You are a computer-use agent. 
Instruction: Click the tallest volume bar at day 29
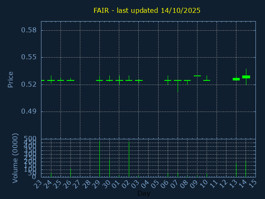coord(99,159)
